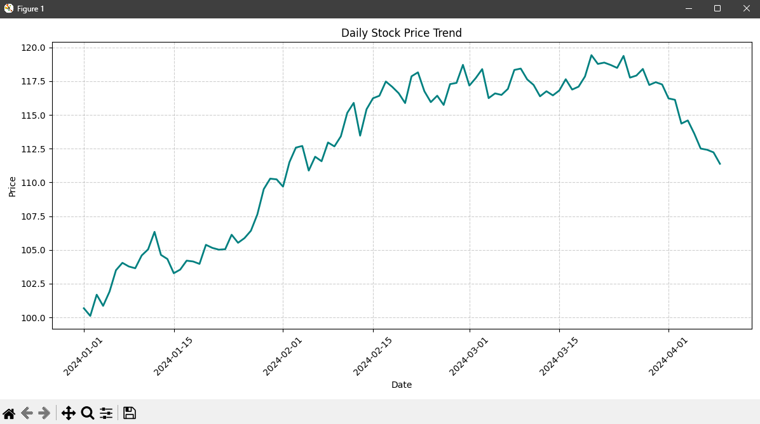This screenshot has width=760, height=424.
Task: Reset the plot to the original home view
Action: 9,413
